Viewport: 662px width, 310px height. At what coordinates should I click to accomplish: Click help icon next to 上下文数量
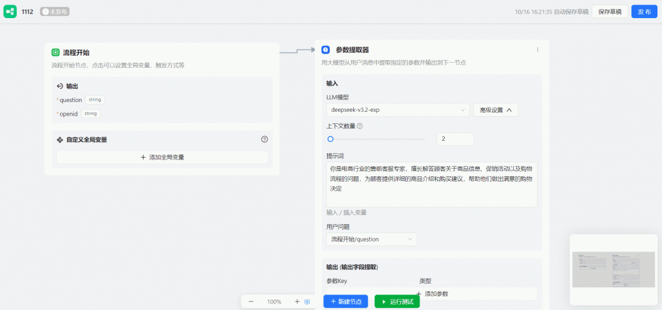[x=360, y=126]
